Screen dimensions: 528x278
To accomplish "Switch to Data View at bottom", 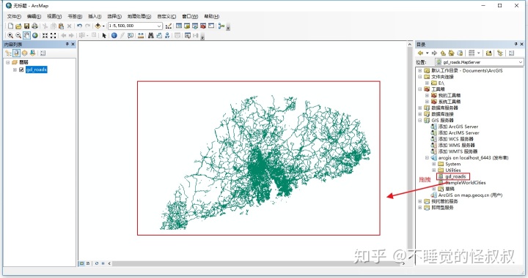I will pos(82,263).
